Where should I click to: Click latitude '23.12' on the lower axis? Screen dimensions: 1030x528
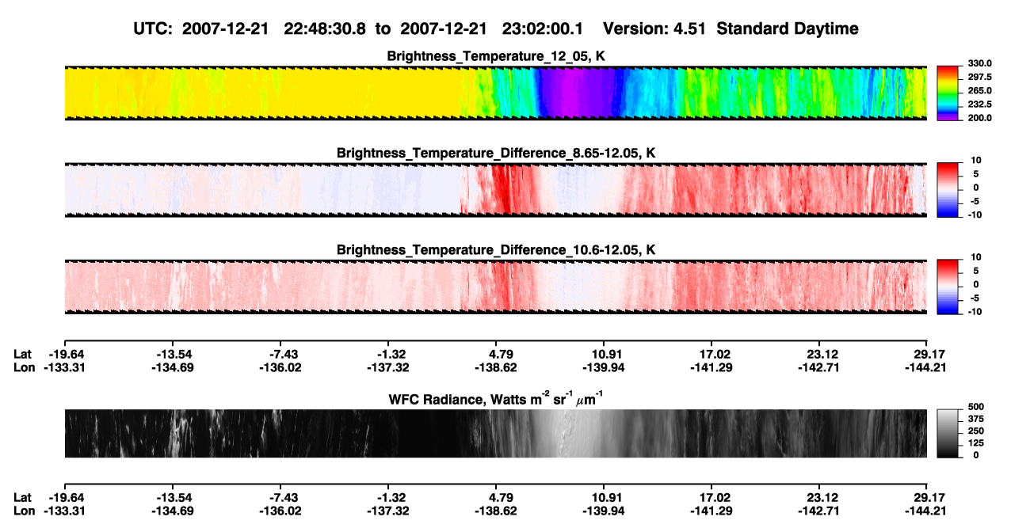pos(819,497)
